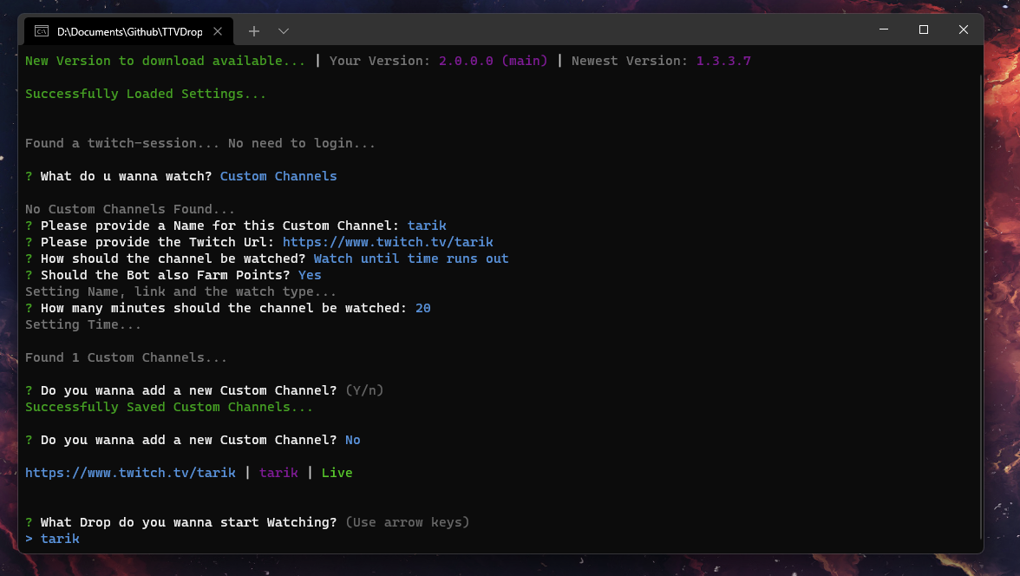This screenshot has width=1020, height=576.
Task: Maximize the terminal window
Action: click(x=923, y=29)
